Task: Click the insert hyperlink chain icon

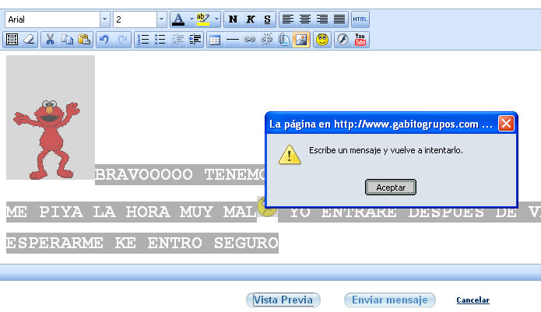Action: [x=250, y=39]
